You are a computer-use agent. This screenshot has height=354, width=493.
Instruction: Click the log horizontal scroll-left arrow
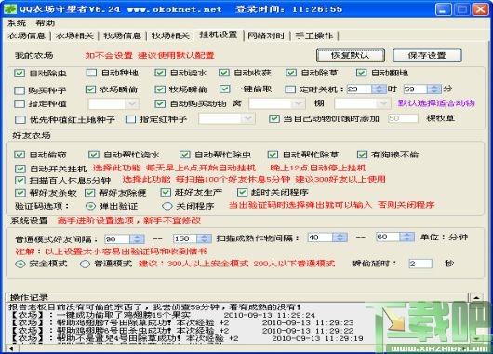click(x=11, y=348)
